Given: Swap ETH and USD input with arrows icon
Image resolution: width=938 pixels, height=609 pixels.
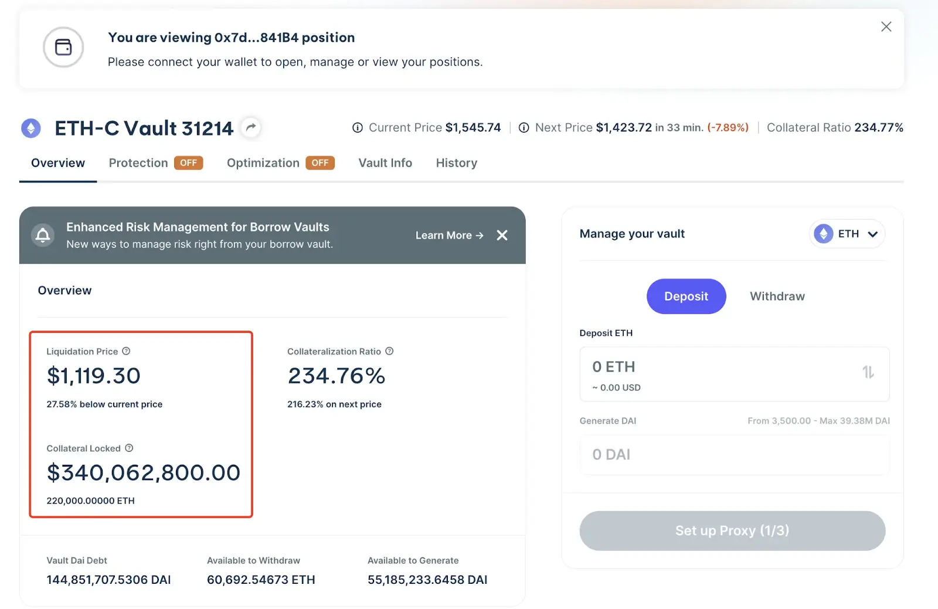Looking at the screenshot, I should click(x=868, y=372).
